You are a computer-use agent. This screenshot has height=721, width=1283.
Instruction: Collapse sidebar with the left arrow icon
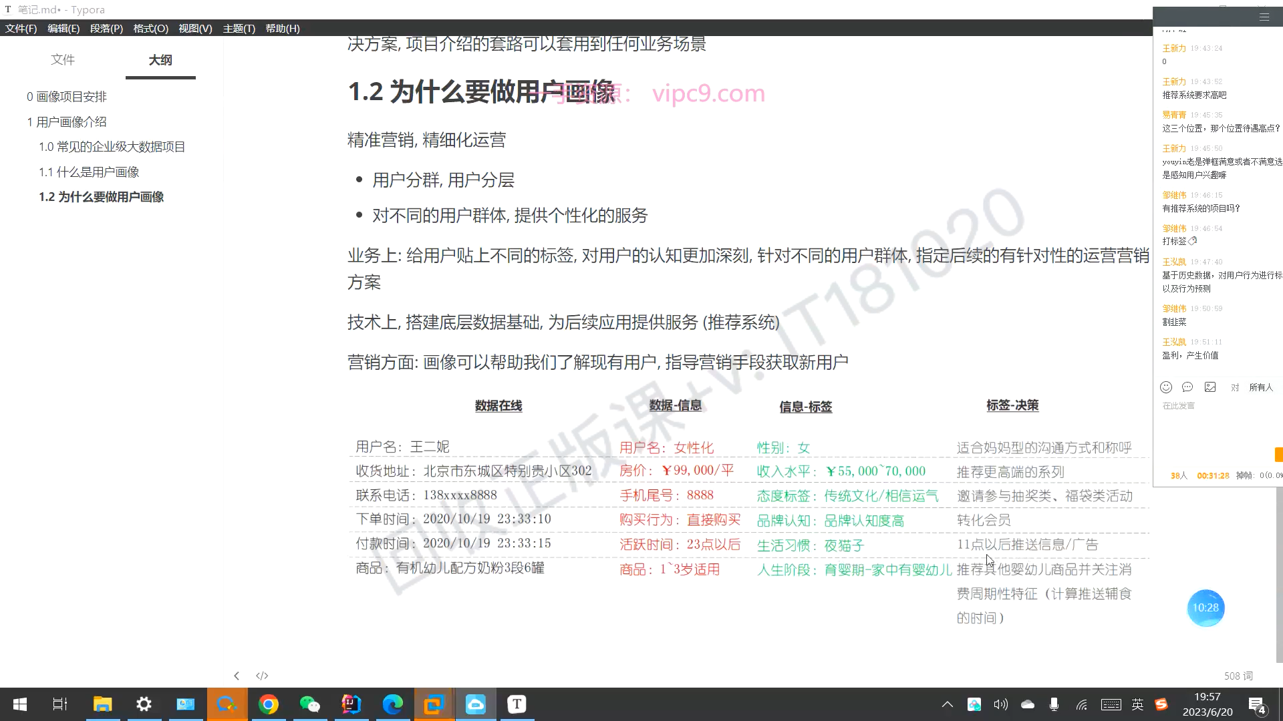coord(237,676)
